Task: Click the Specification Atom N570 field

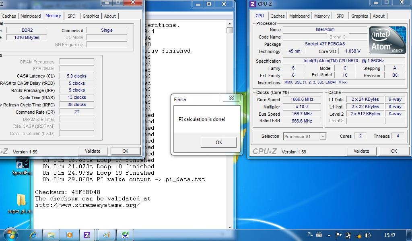Action: [x=344, y=61]
